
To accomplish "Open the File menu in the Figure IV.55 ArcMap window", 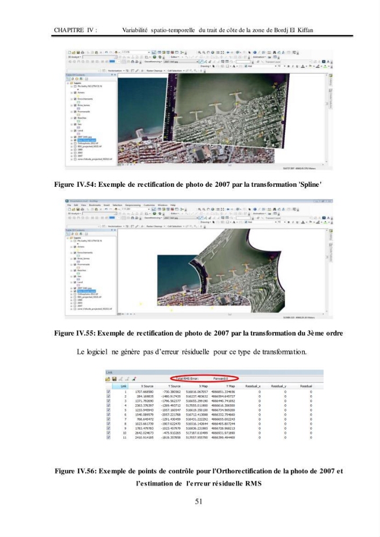I will click(69, 205).
